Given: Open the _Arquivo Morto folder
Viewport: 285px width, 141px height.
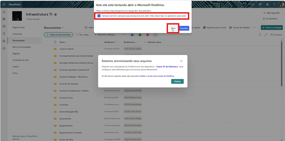Looking at the screenshot, I should [x=66, y=49].
